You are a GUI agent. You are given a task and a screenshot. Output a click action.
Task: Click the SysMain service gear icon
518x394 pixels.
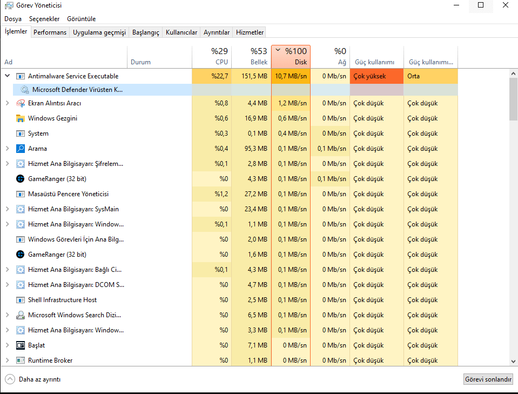pos(21,209)
